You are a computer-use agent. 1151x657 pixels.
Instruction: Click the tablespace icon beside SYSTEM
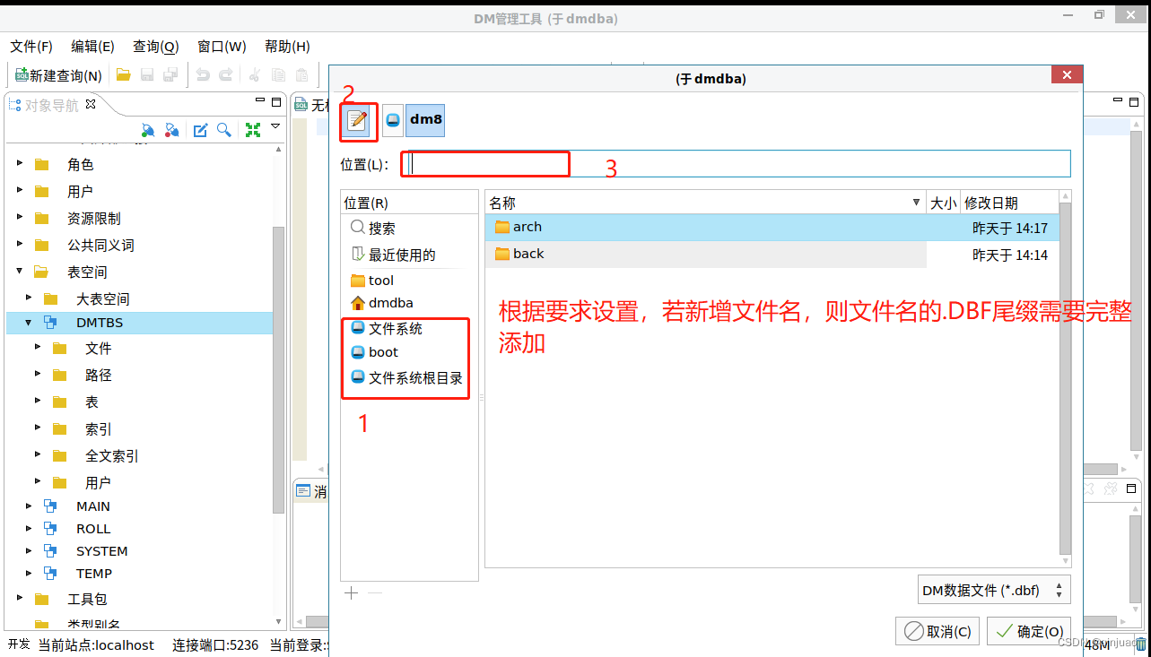click(x=50, y=551)
